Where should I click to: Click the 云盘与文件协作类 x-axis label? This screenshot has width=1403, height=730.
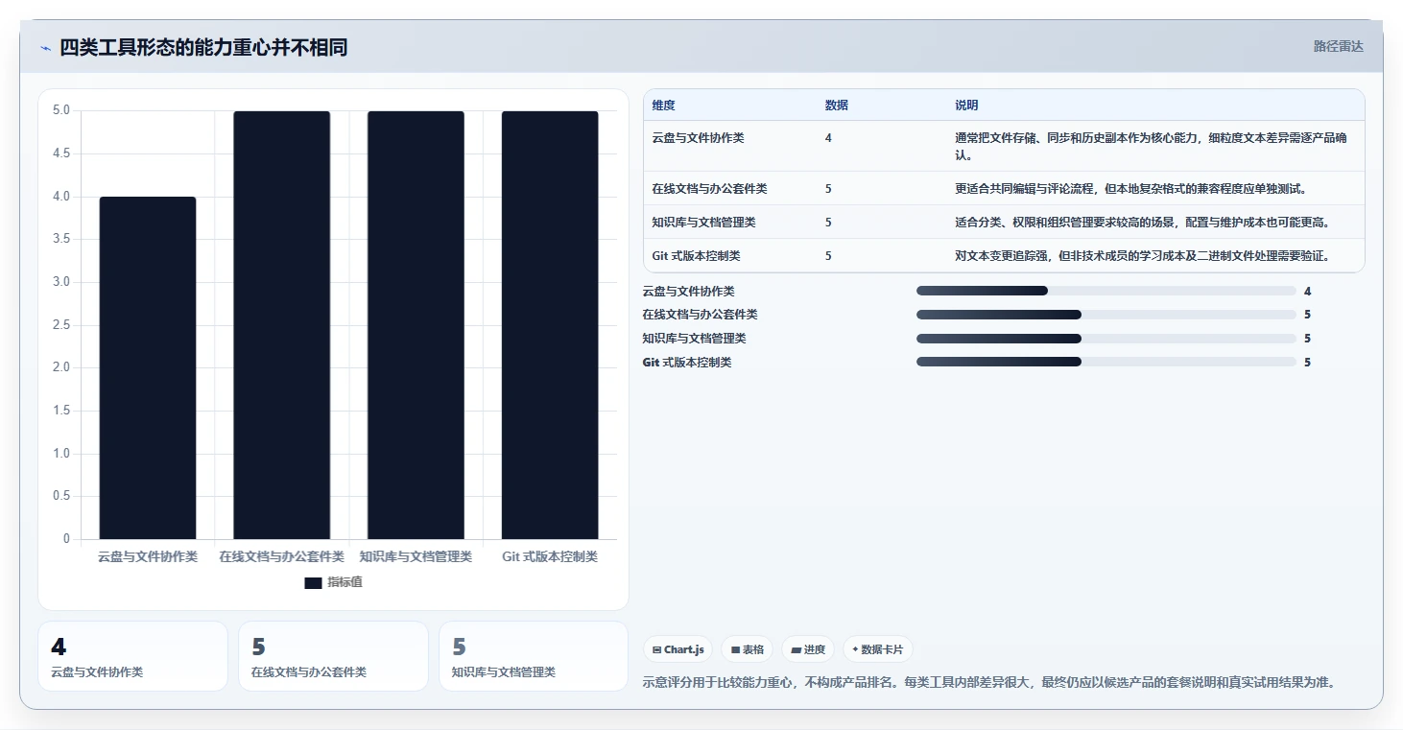[148, 556]
